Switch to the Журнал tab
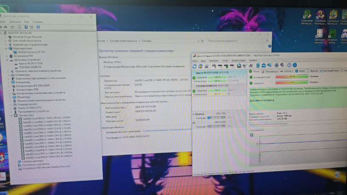The width and height of the screenshot is (347, 195). click(x=313, y=71)
